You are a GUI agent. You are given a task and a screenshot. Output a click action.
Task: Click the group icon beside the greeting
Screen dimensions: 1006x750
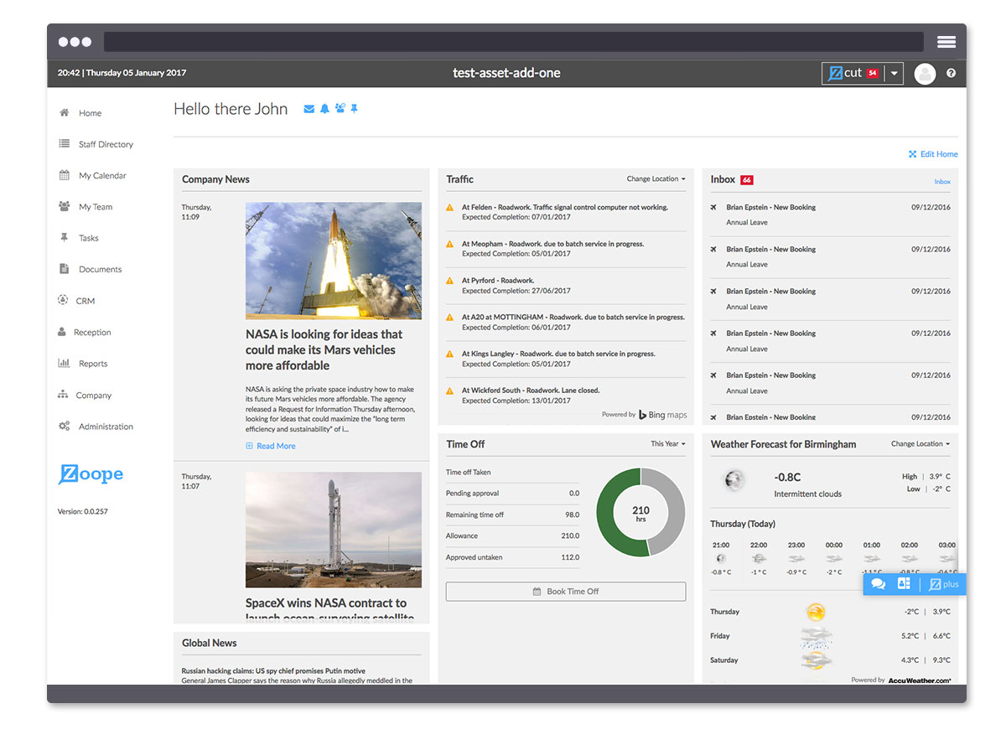click(340, 109)
